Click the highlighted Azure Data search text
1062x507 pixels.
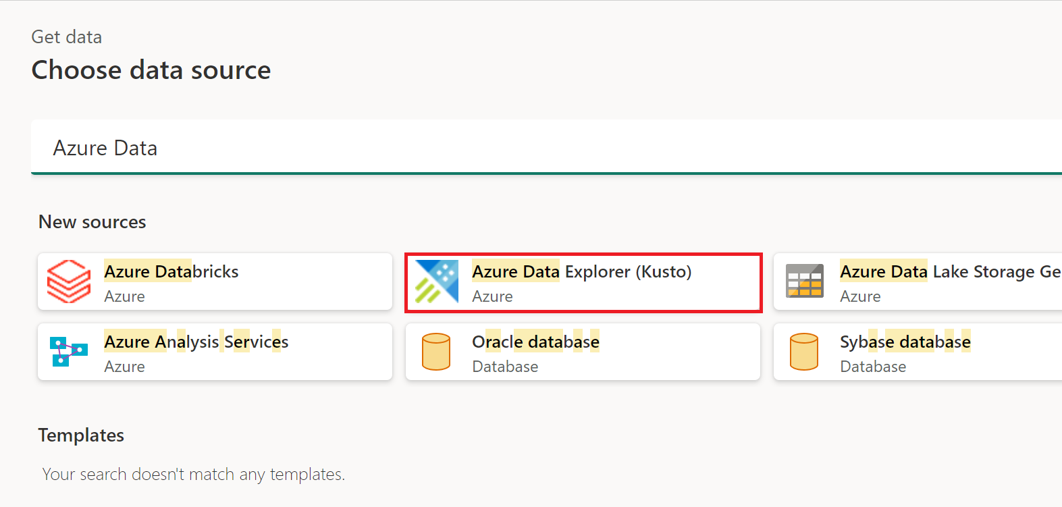tap(105, 148)
